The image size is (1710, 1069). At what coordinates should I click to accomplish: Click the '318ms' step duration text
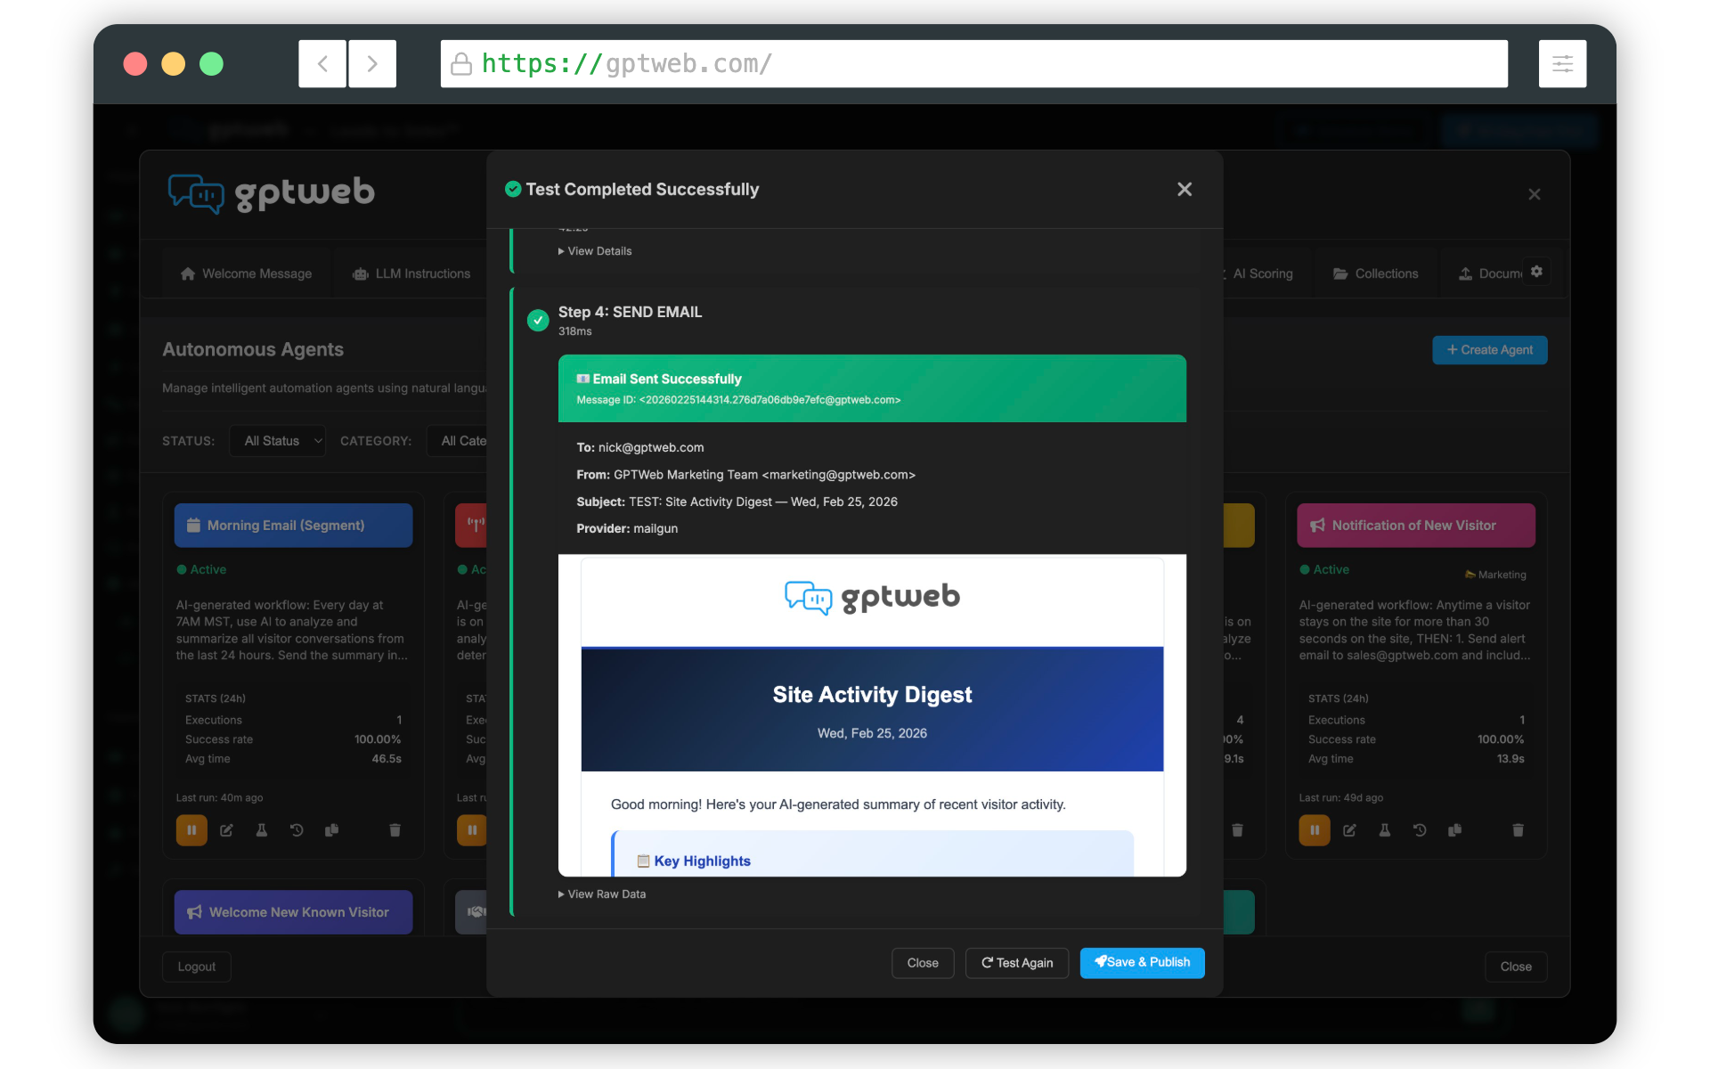574,331
